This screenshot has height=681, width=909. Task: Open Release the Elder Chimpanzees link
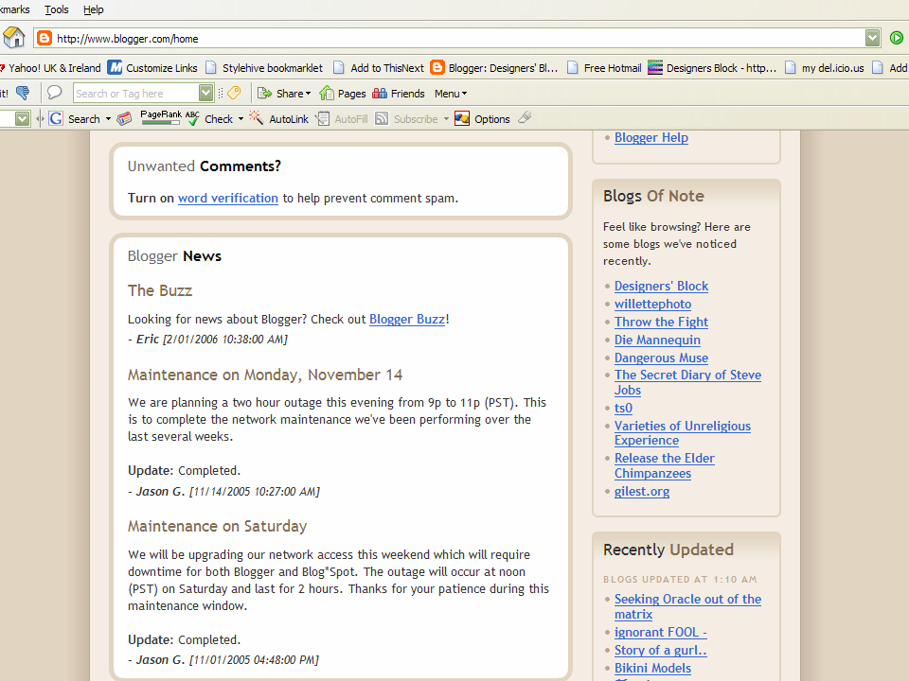[x=665, y=465]
